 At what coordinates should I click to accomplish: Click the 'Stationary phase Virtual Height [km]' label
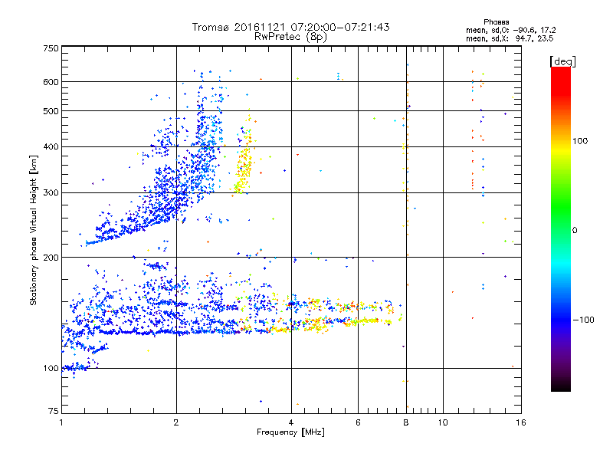(x=34, y=231)
